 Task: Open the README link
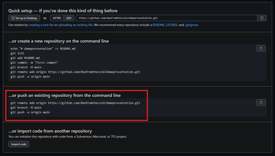click(158, 25)
